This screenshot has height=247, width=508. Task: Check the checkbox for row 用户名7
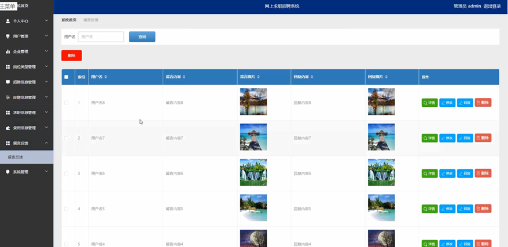click(67, 138)
